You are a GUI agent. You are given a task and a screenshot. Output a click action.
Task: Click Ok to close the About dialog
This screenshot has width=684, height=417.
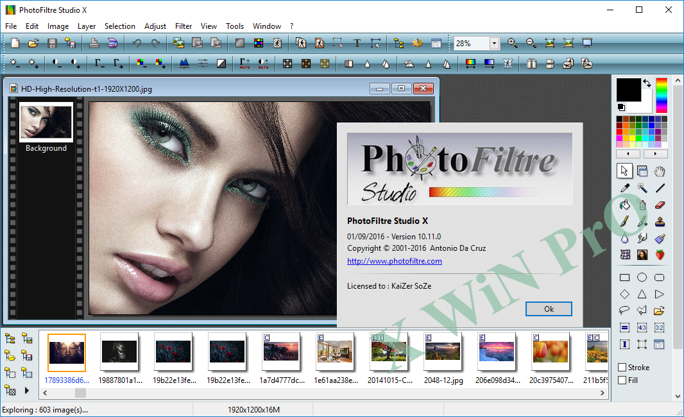549,309
